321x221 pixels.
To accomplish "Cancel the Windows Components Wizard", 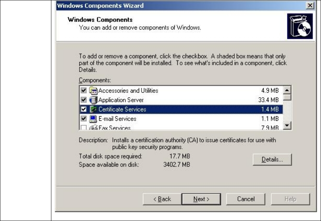I will [x=246, y=199].
